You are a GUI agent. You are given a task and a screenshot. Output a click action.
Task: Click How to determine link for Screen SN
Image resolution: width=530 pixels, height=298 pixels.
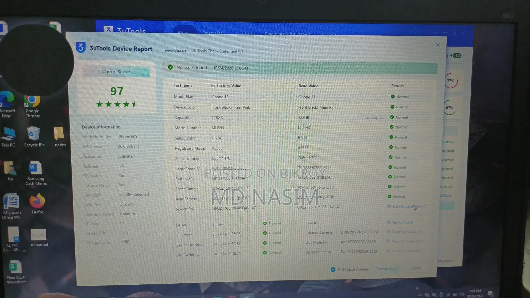tap(409, 206)
